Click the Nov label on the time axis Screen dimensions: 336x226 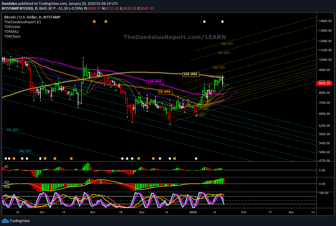point(92,212)
